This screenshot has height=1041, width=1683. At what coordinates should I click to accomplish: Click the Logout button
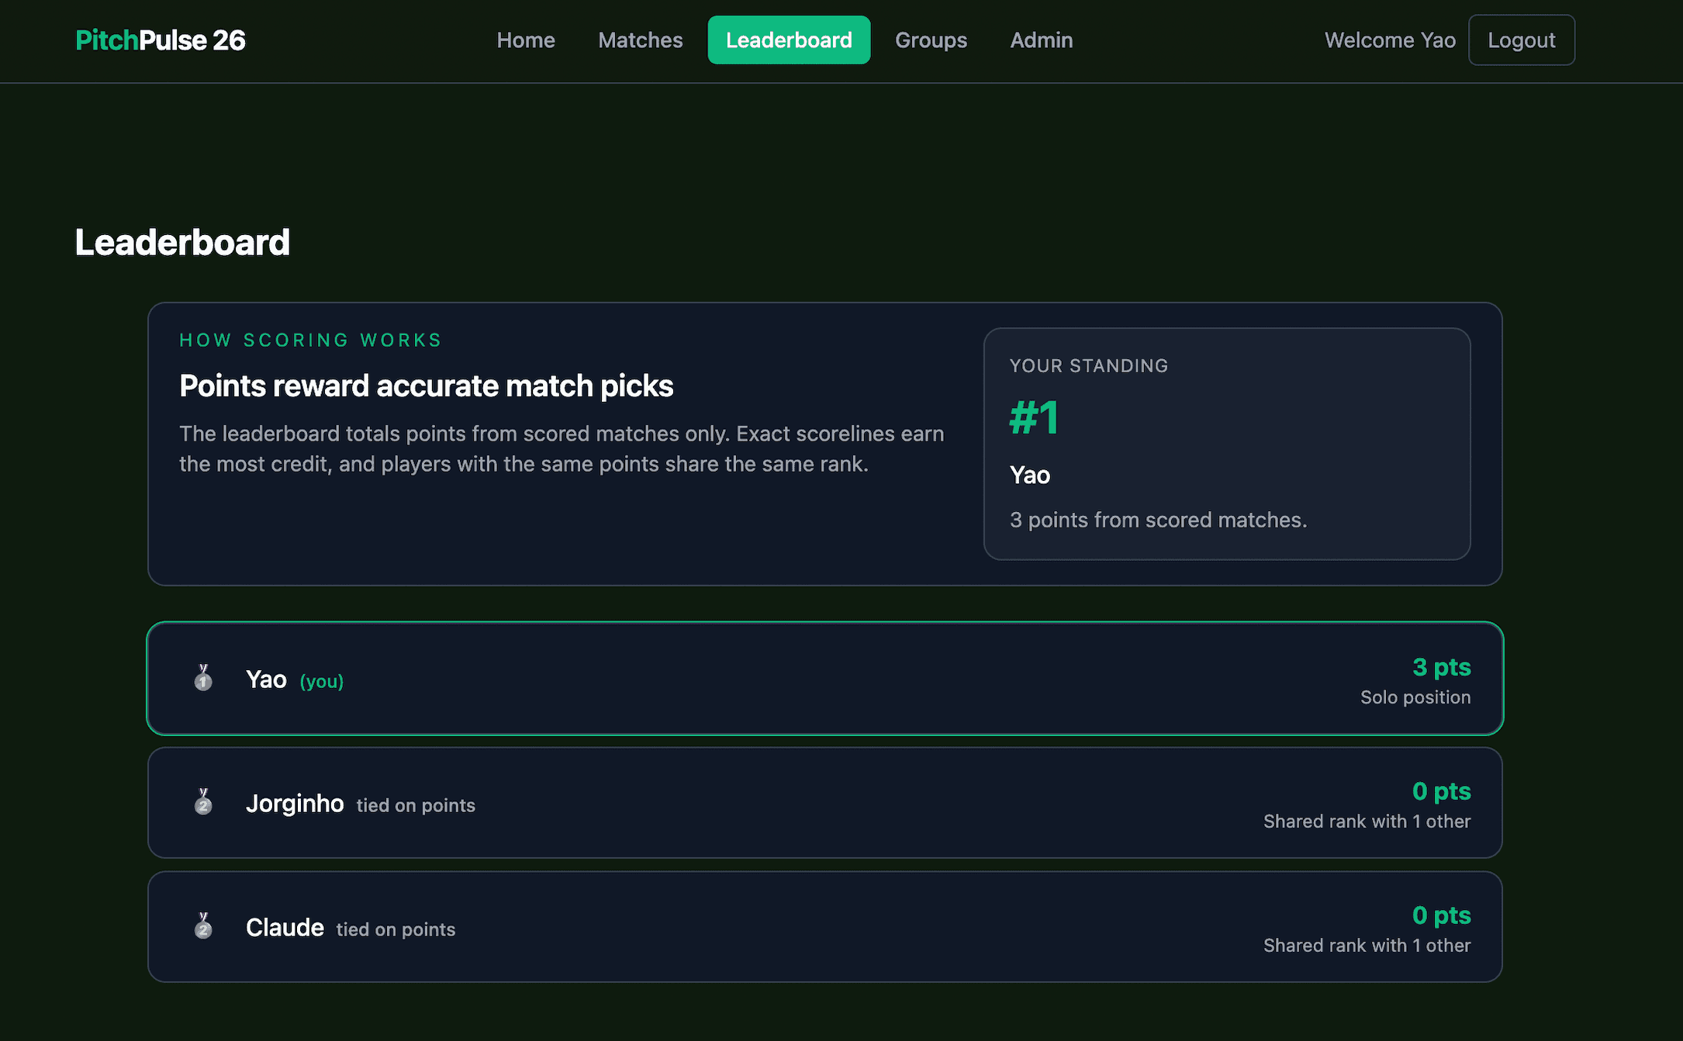pos(1521,40)
